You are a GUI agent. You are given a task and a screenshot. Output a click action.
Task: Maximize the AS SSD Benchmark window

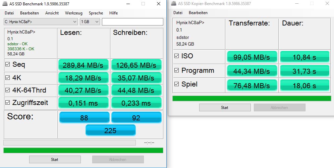[143, 4]
